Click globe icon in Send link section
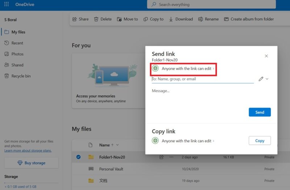The width and height of the screenshot is (290, 190). 156,68
